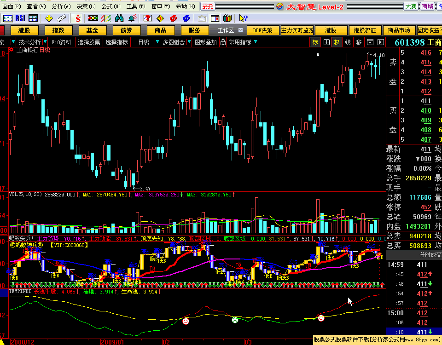Click the small red sun icon before 工商银行

[12, 50]
